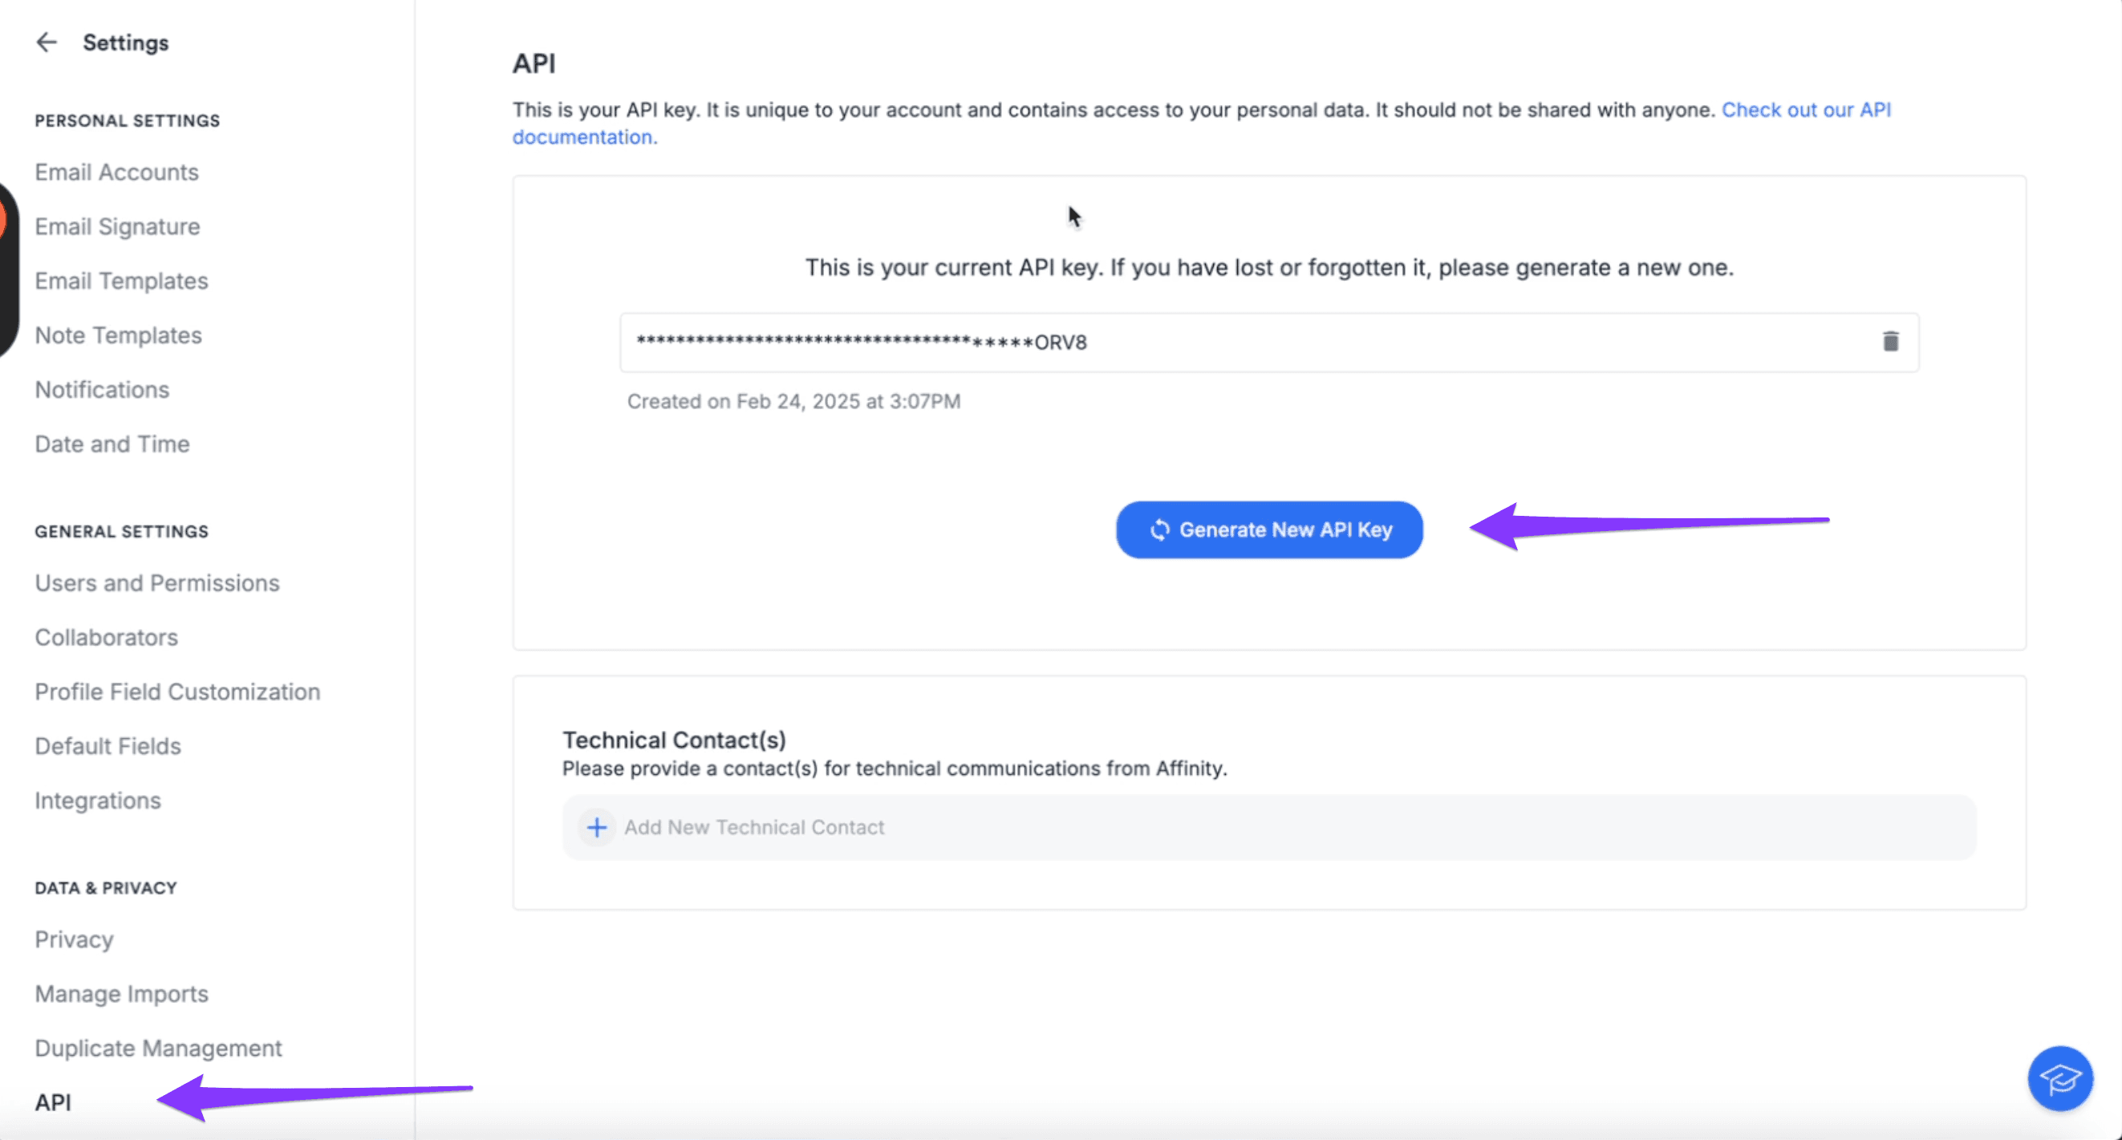Click the plus icon for new technical contact

pos(596,827)
